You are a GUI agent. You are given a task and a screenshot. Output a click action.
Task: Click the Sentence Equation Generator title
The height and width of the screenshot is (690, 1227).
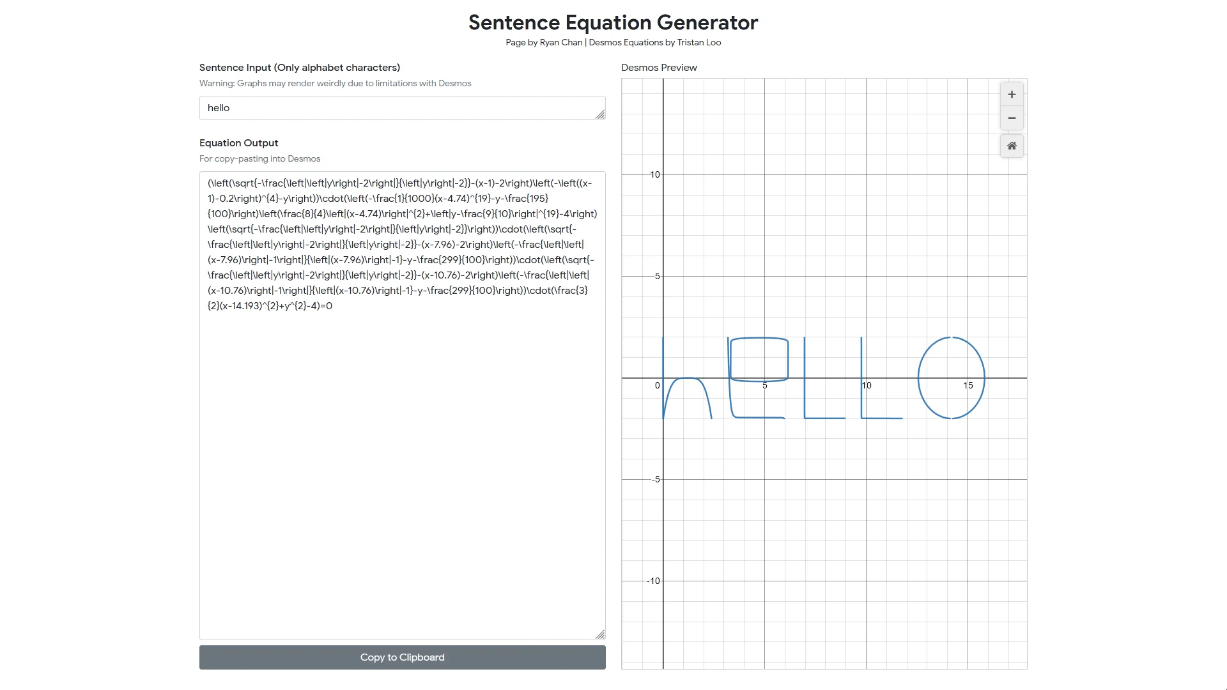point(613,22)
